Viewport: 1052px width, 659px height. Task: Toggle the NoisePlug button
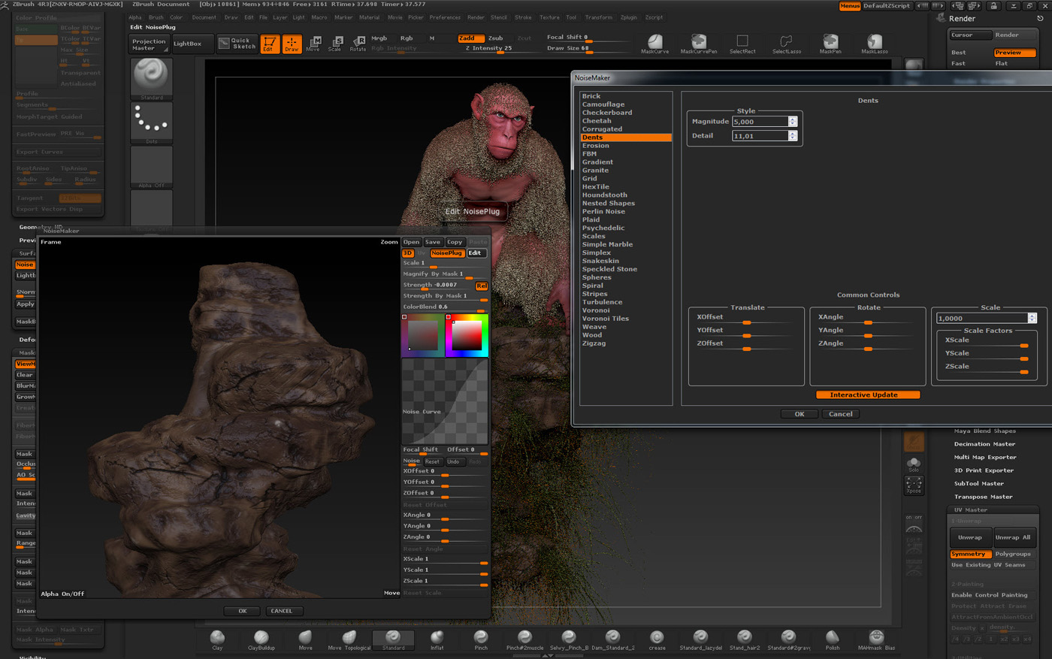[x=446, y=253]
